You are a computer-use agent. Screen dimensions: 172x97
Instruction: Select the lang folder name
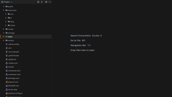click(12, 22)
